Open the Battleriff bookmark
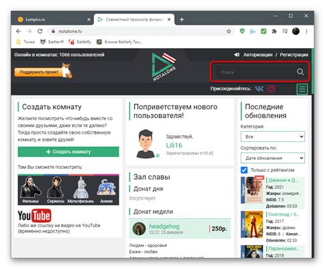Viewport: 325px width, 269px height. 51,42
